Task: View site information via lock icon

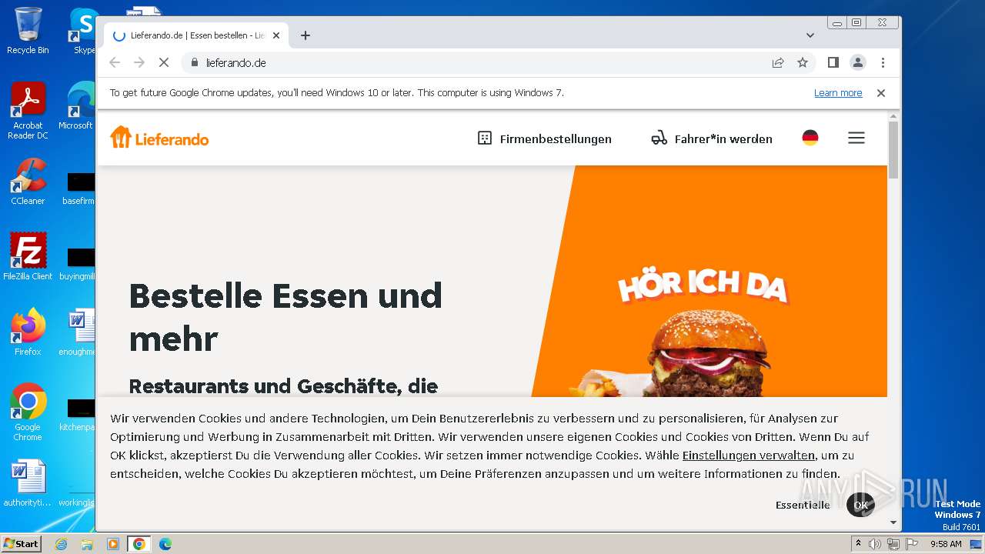Action: click(194, 62)
